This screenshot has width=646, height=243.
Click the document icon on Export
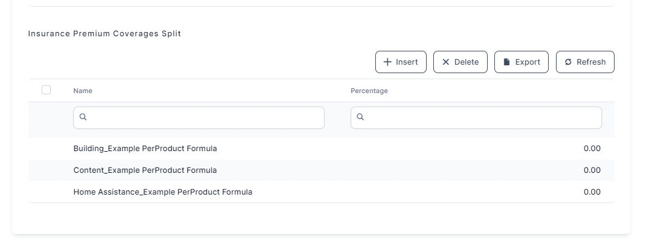point(507,62)
